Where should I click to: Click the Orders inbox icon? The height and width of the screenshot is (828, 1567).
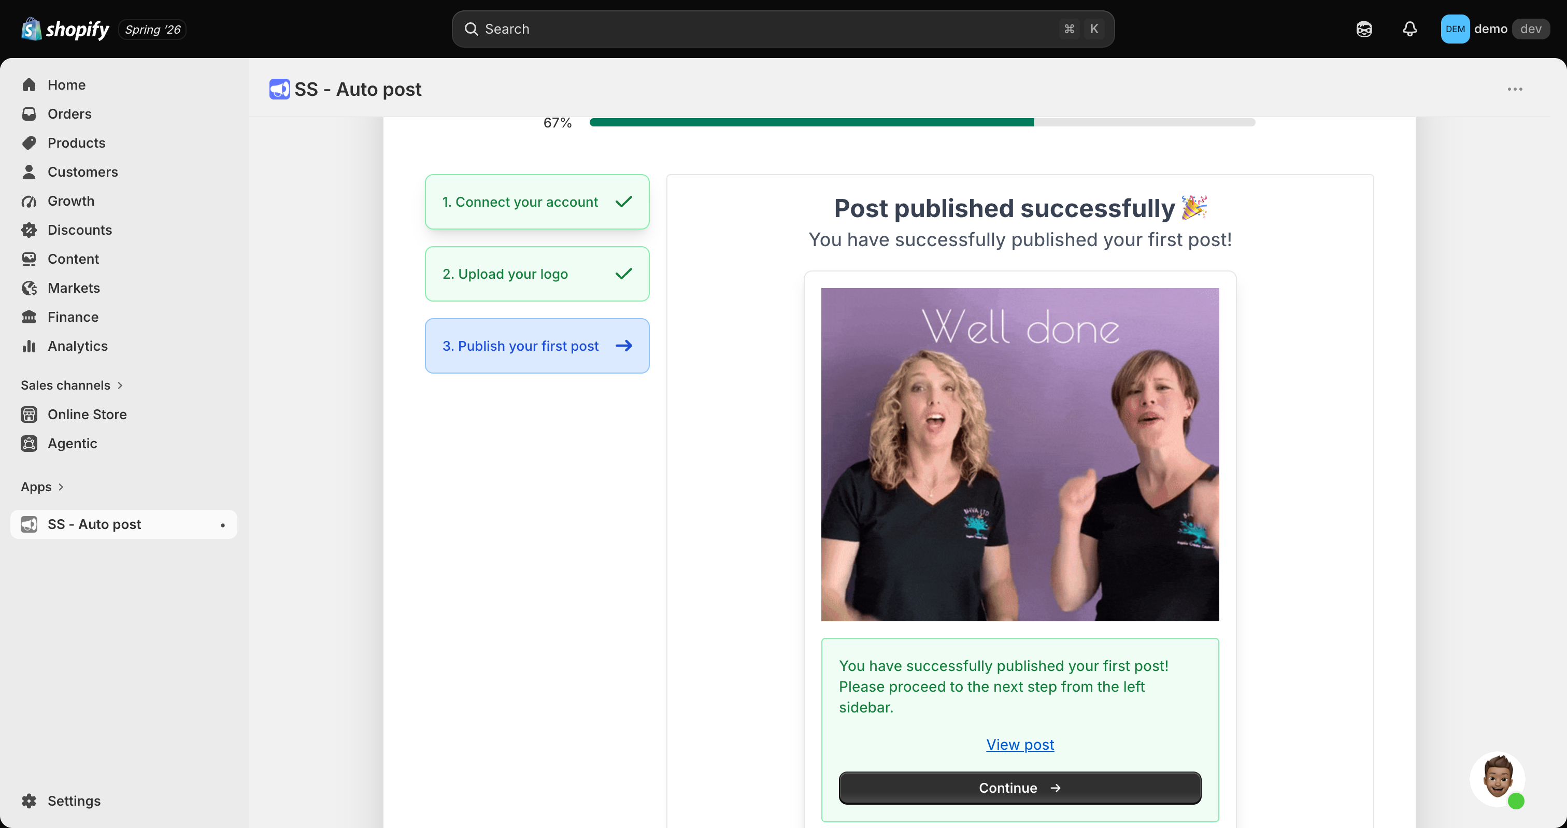[29, 114]
